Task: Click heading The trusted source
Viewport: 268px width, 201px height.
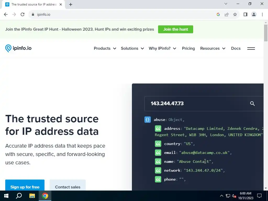Action: [x=52, y=125]
